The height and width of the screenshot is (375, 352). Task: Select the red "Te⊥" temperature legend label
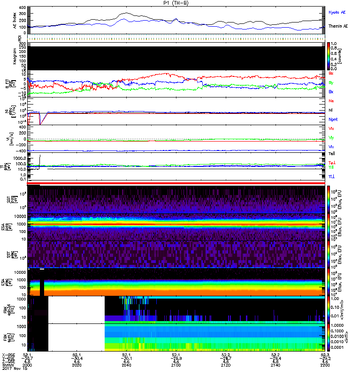tap(332, 163)
